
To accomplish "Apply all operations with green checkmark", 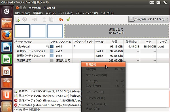I will [68, 19].
